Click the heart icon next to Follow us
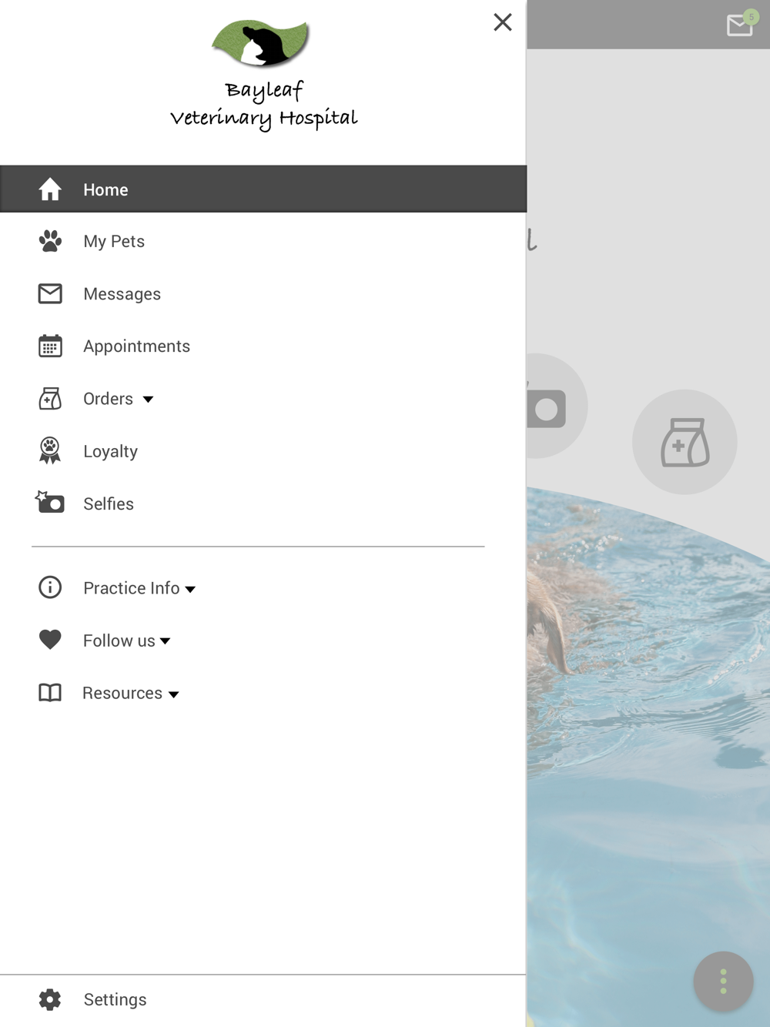 (50, 640)
